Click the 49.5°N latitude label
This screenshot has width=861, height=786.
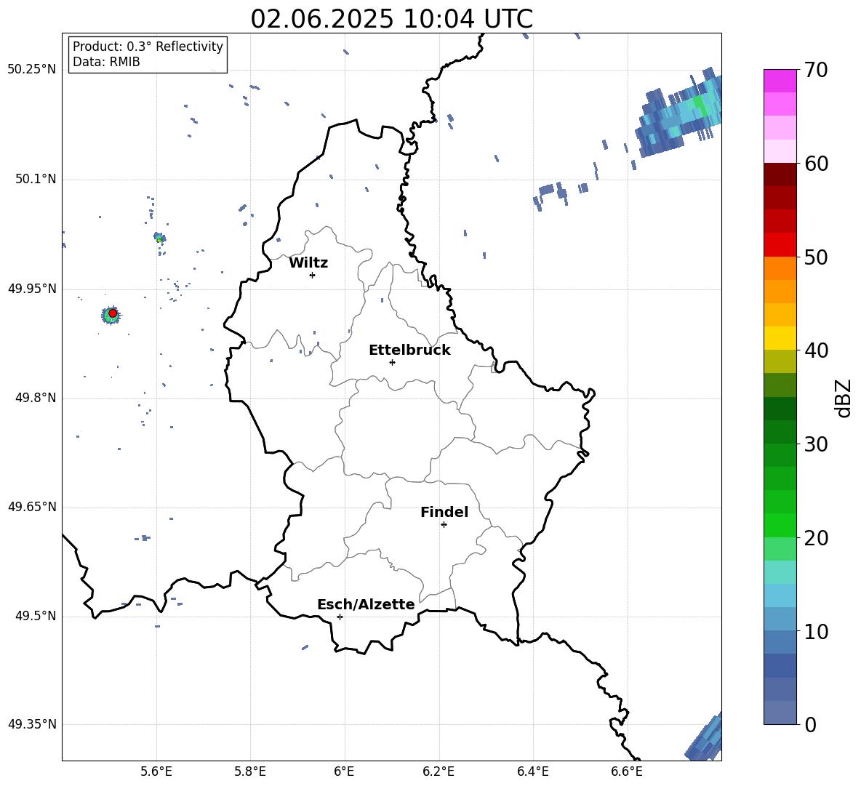click(x=36, y=616)
